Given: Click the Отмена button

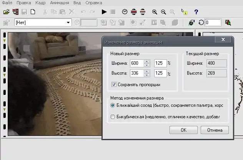Looking at the screenshot, I should [x=215, y=130].
